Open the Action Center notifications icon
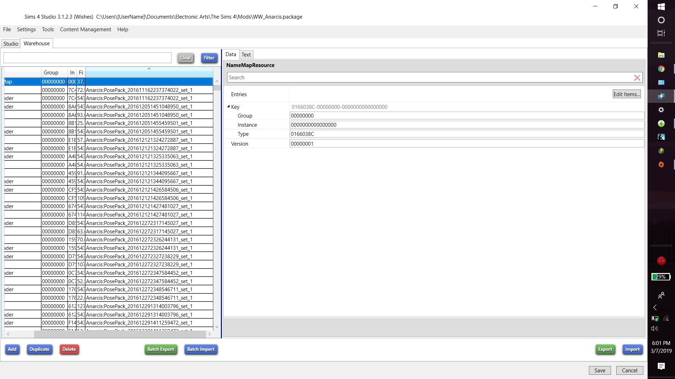Image resolution: width=675 pixels, height=379 pixels. coord(661,366)
